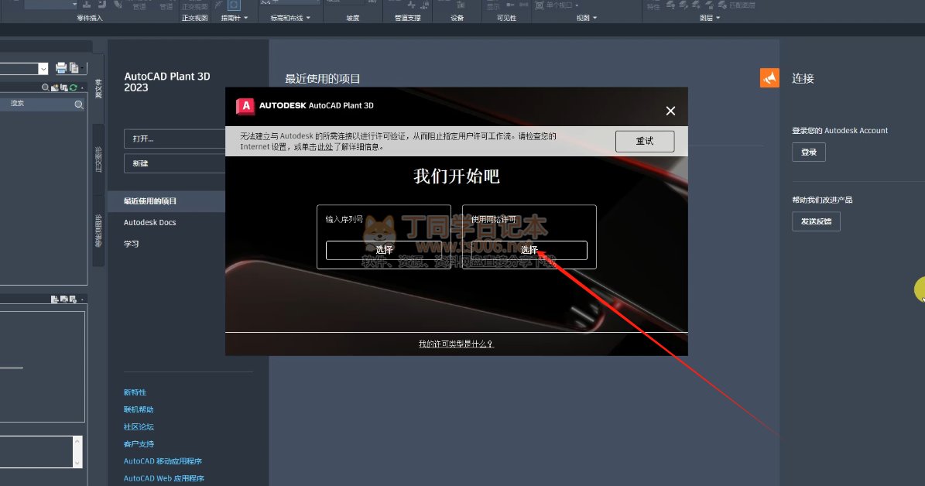
Task: Select the 源文件 vertical tab
Action: coord(98,88)
